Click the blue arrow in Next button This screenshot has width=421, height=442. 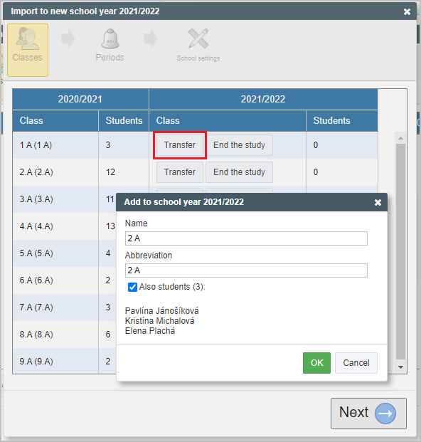[x=385, y=414]
